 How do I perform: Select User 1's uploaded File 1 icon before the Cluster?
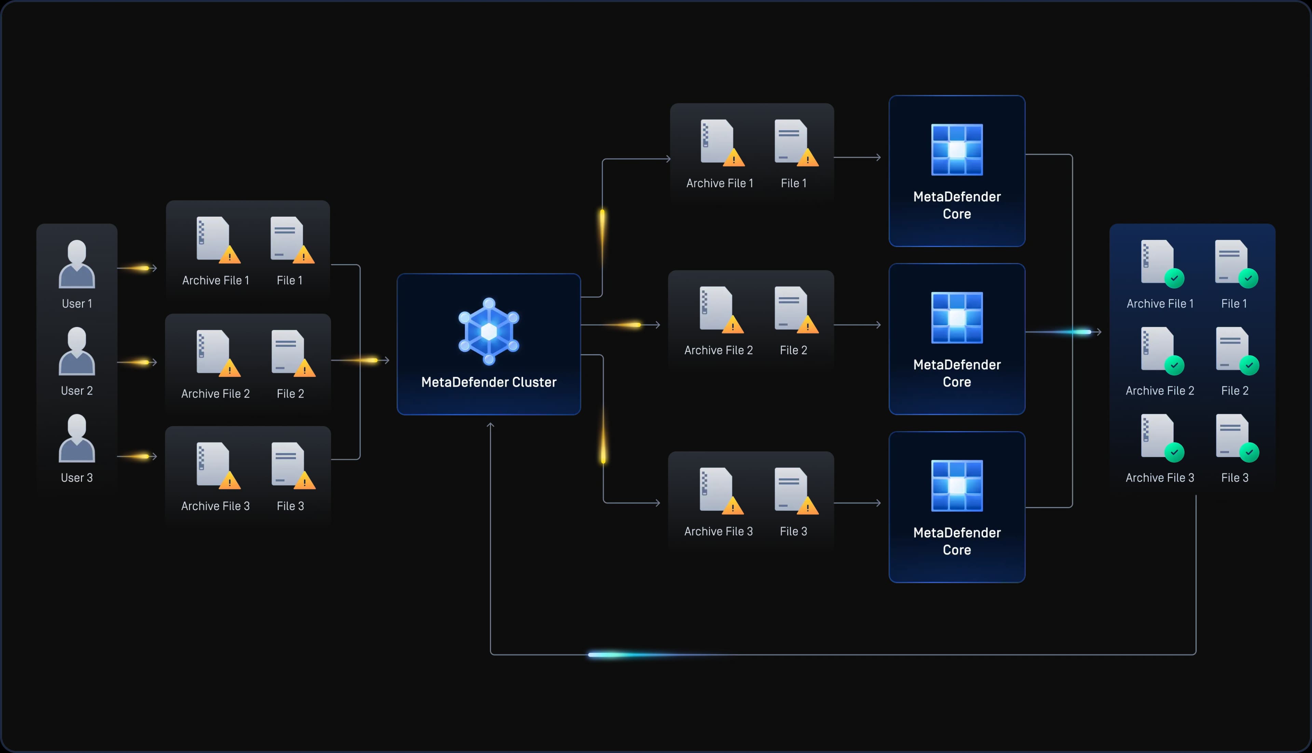tap(292, 240)
